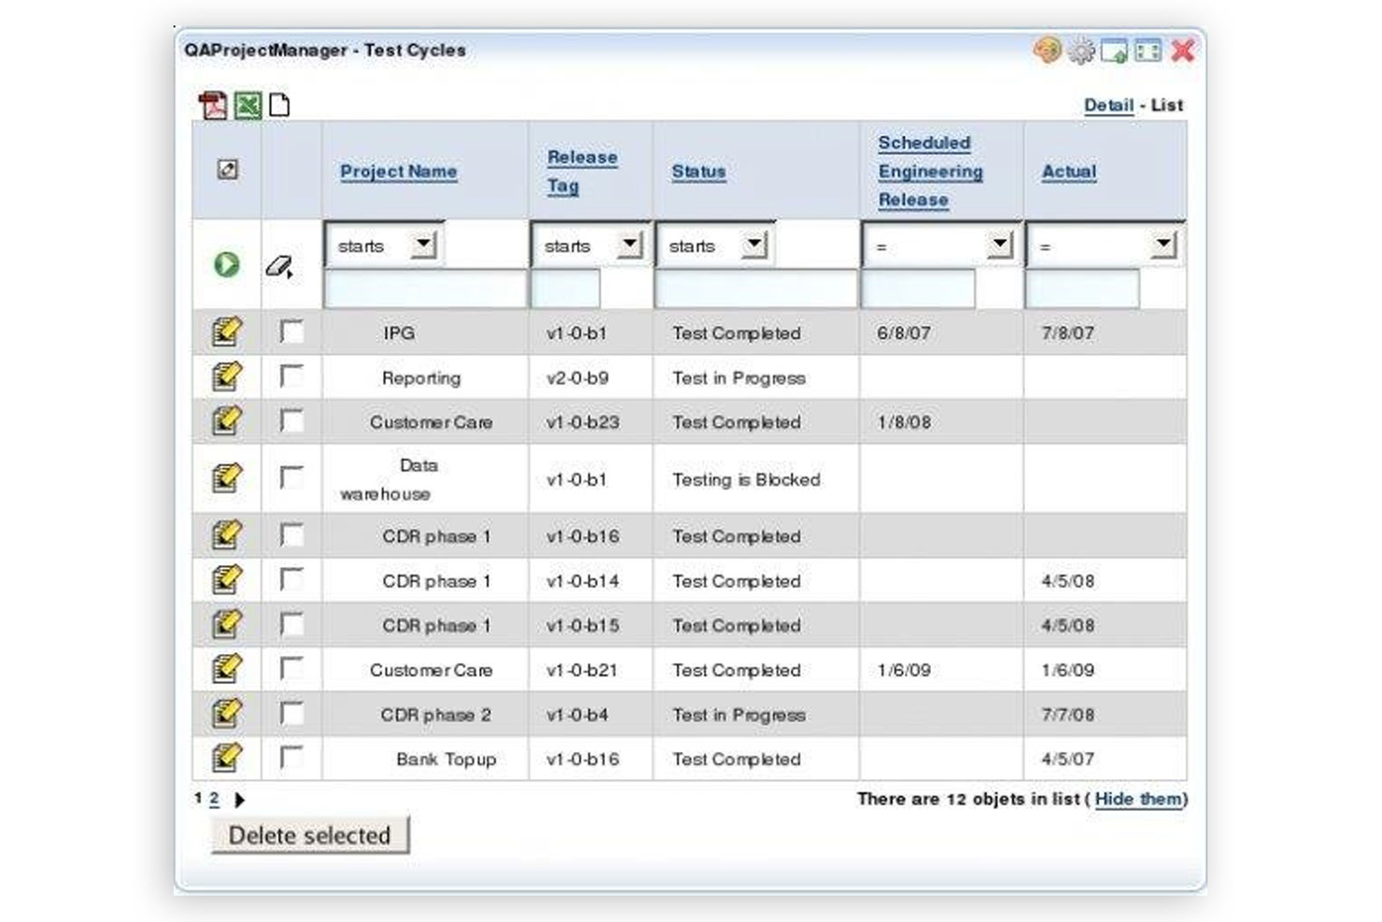Edit the Data warehouse test cycle entry

click(x=225, y=478)
